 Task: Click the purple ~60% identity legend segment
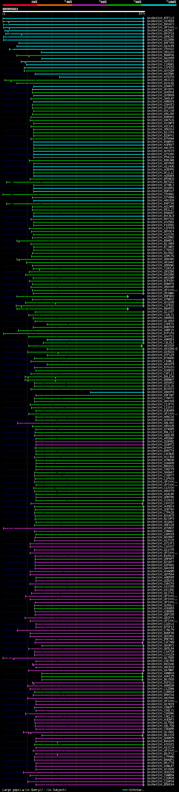pos(90,5)
